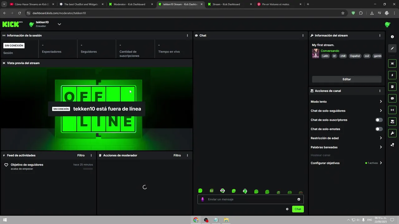
Task: Open a new browser tab
Action: (308, 4)
